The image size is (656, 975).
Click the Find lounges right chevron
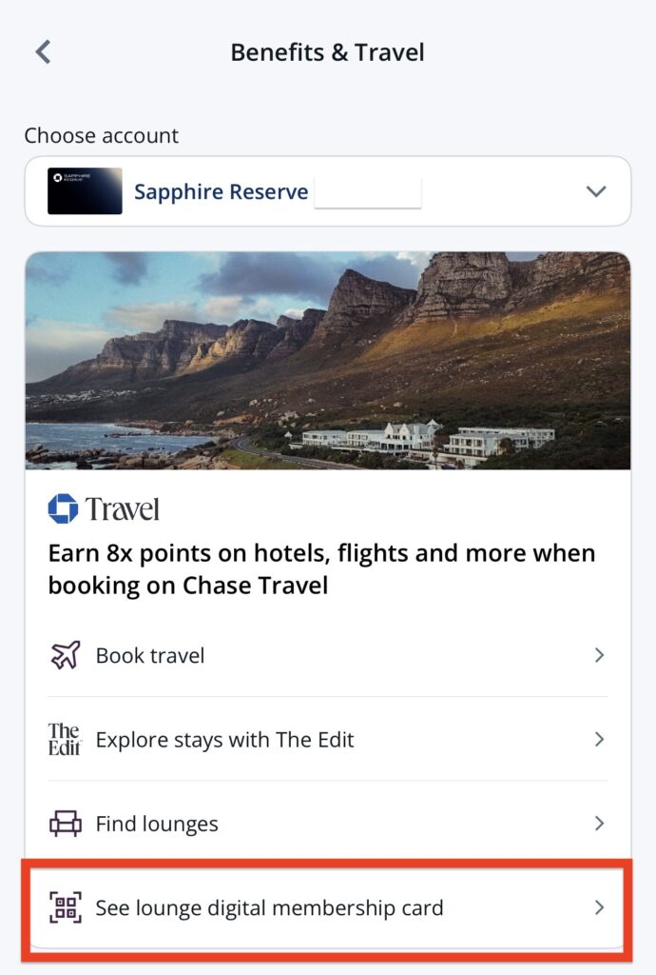tap(599, 823)
